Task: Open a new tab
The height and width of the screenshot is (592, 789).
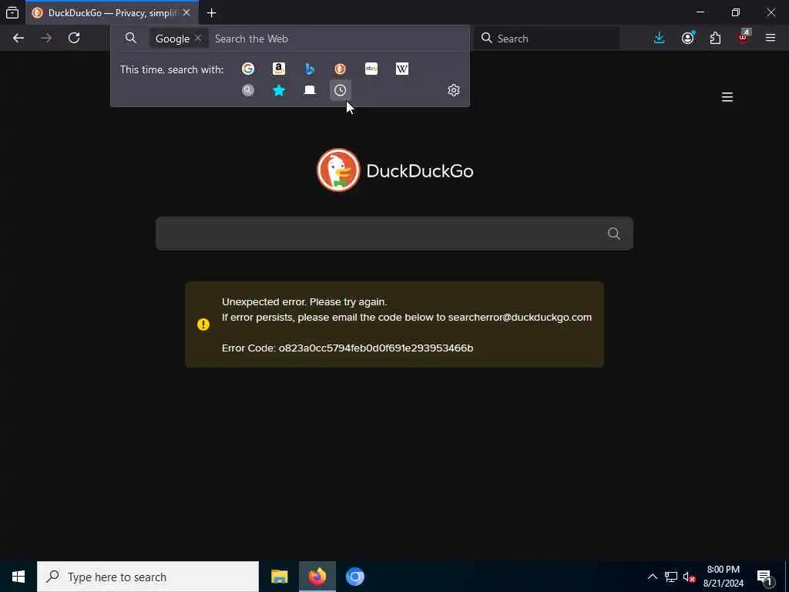Action: (211, 13)
